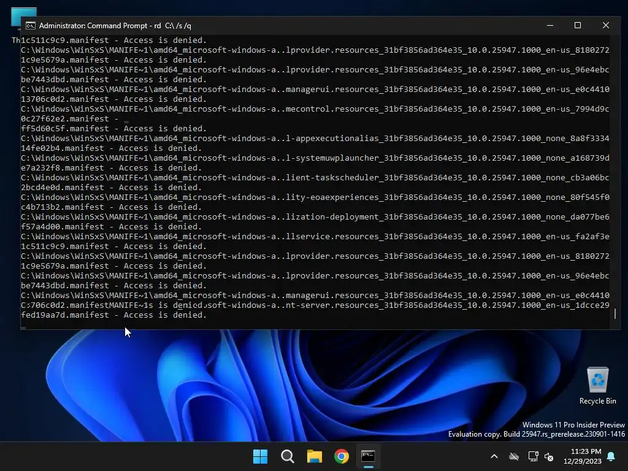Image resolution: width=628 pixels, height=471 pixels.
Task: Click the window title 'Administrator: Command Prompt - rd C:\ /s /q'
Action: pyautogui.click(x=115, y=26)
